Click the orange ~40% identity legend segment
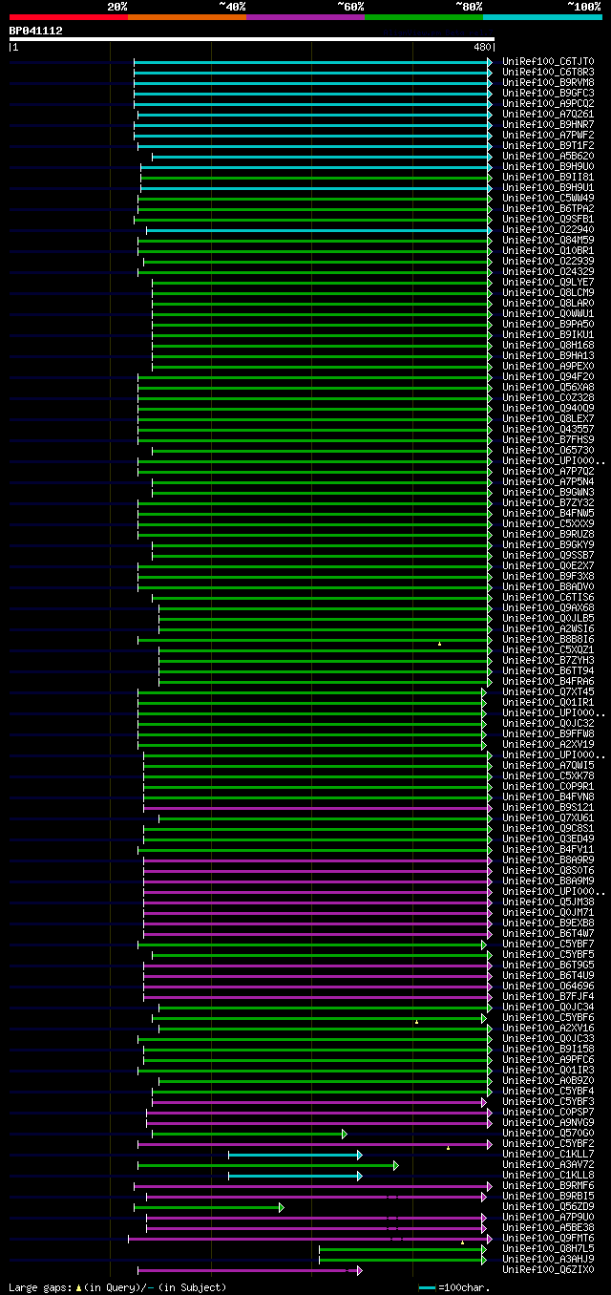611x1295 pixels. tap(187, 16)
